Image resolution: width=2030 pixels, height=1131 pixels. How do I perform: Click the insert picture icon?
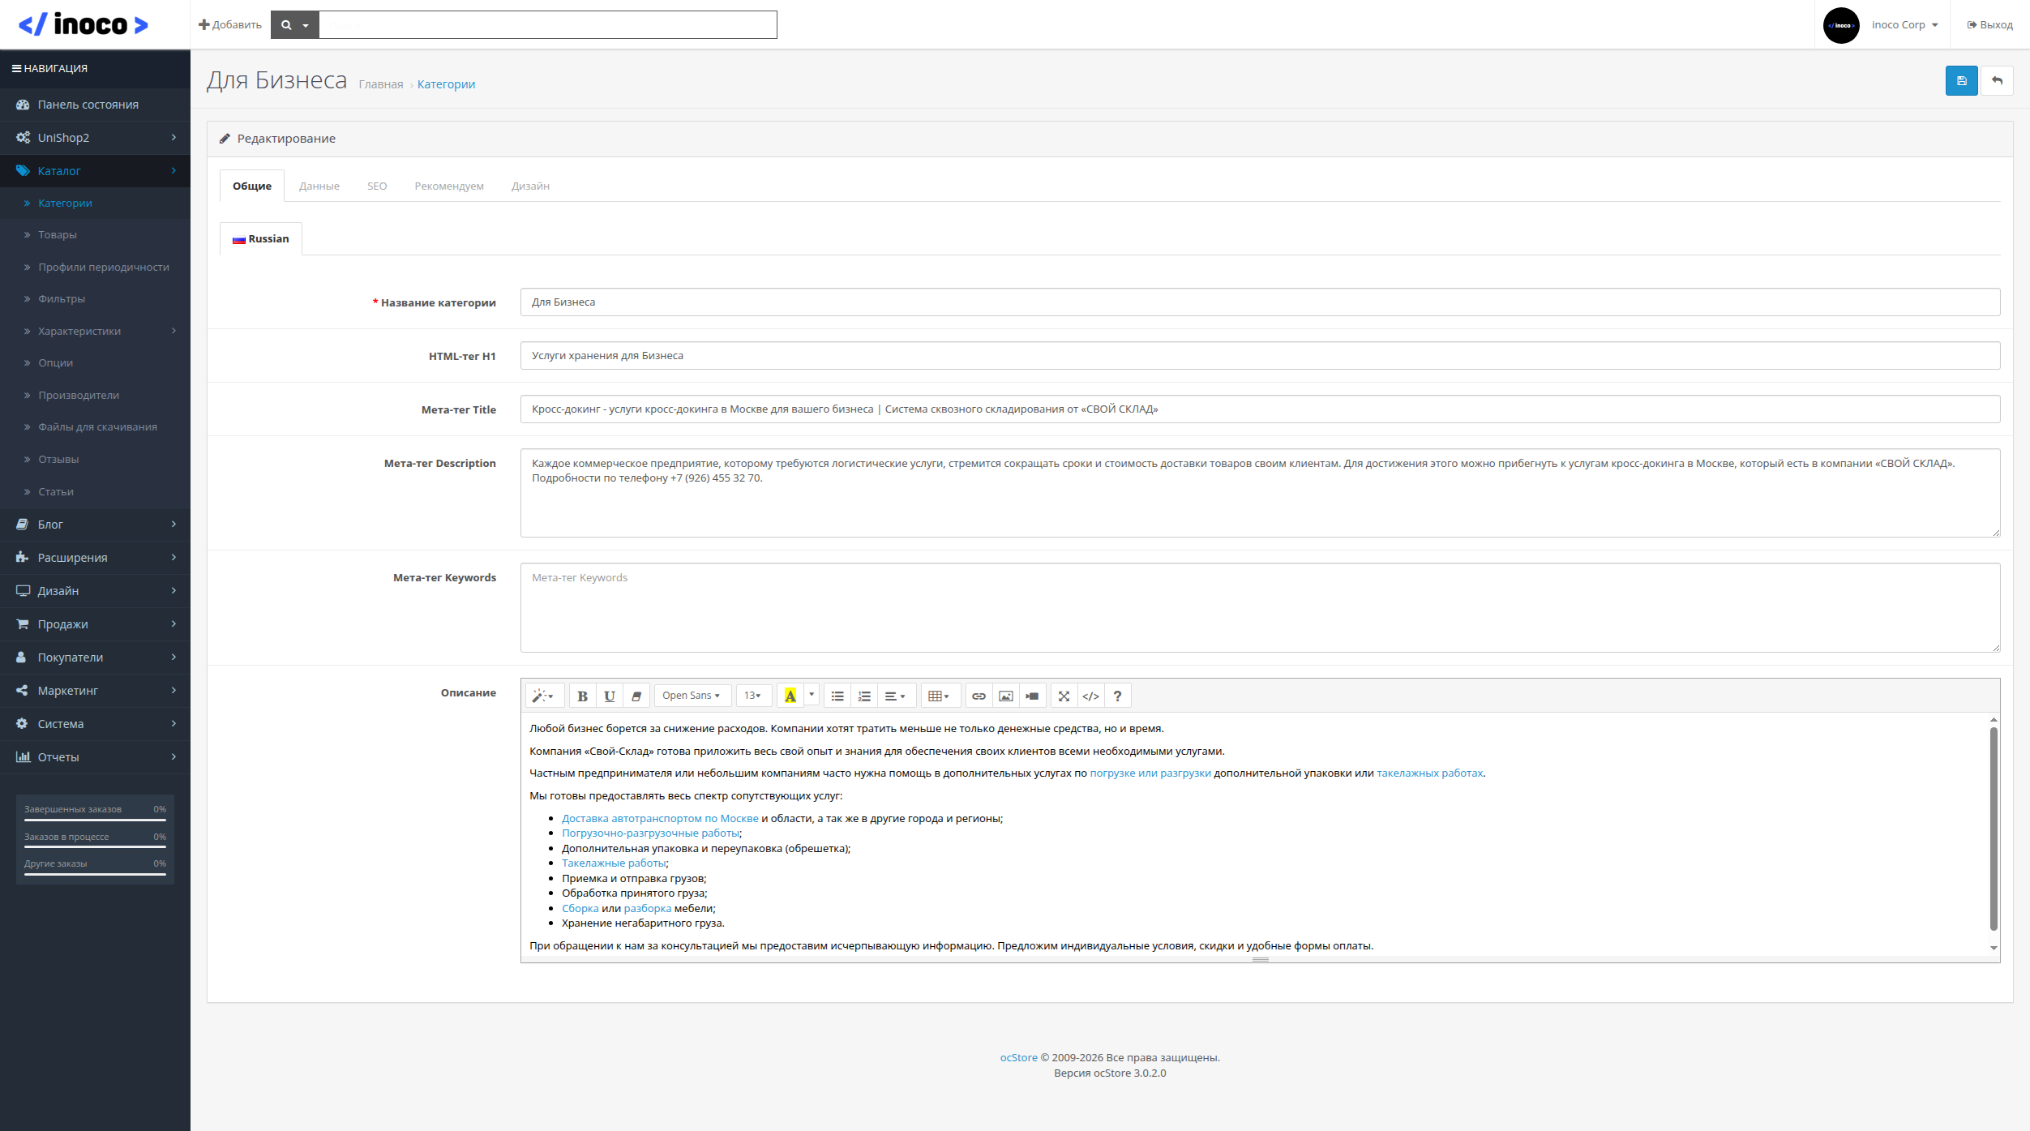click(x=1005, y=696)
